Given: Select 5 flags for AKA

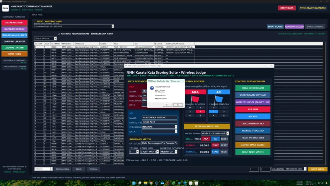Looking at the screenshot, I should tap(200, 116).
